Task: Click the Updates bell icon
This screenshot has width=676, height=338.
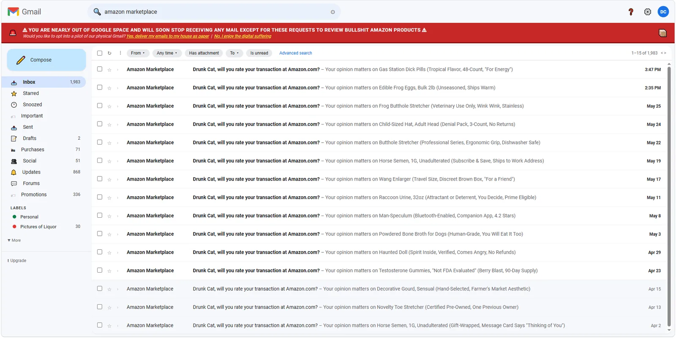Action: point(14,172)
